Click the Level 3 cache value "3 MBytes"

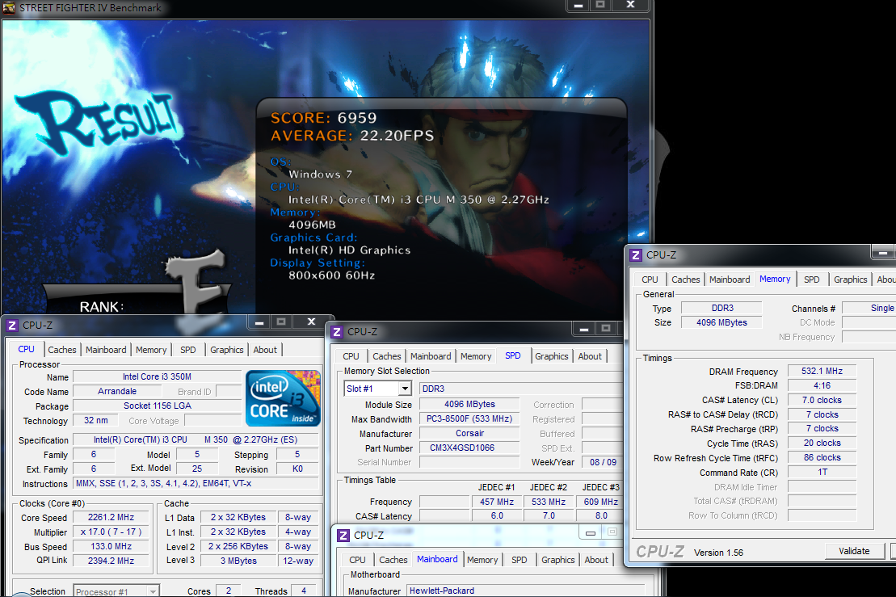tap(238, 561)
